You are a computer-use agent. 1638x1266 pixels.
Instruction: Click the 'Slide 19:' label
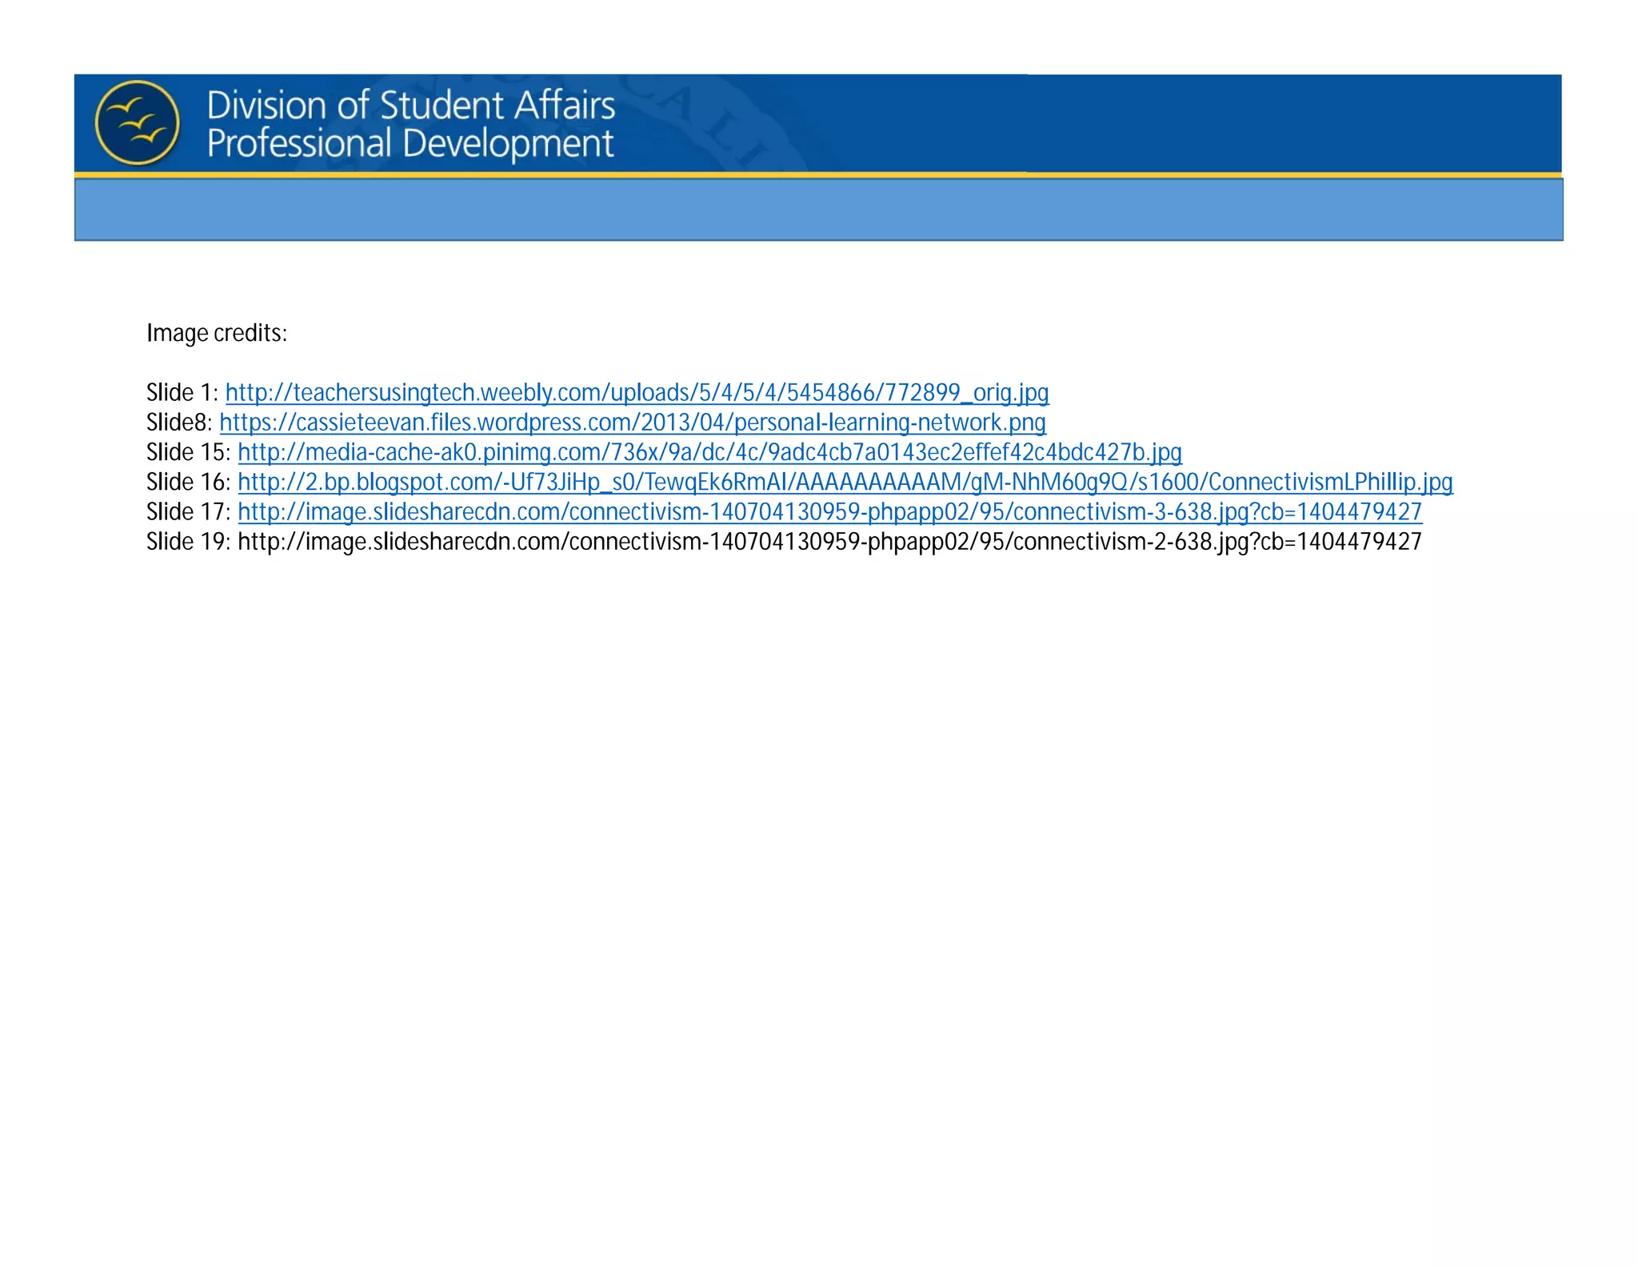pos(188,543)
